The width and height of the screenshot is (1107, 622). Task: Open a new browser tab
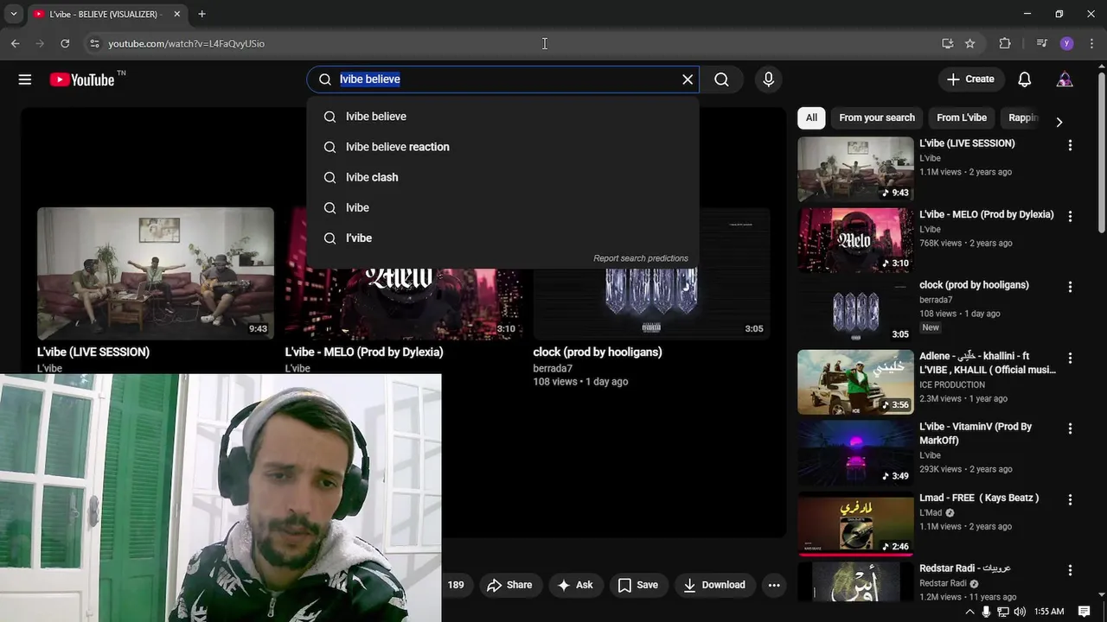pyautogui.click(x=202, y=14)
